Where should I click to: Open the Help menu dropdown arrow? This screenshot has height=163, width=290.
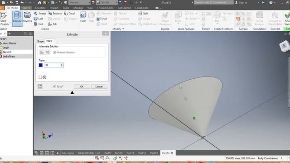point(275,2)
